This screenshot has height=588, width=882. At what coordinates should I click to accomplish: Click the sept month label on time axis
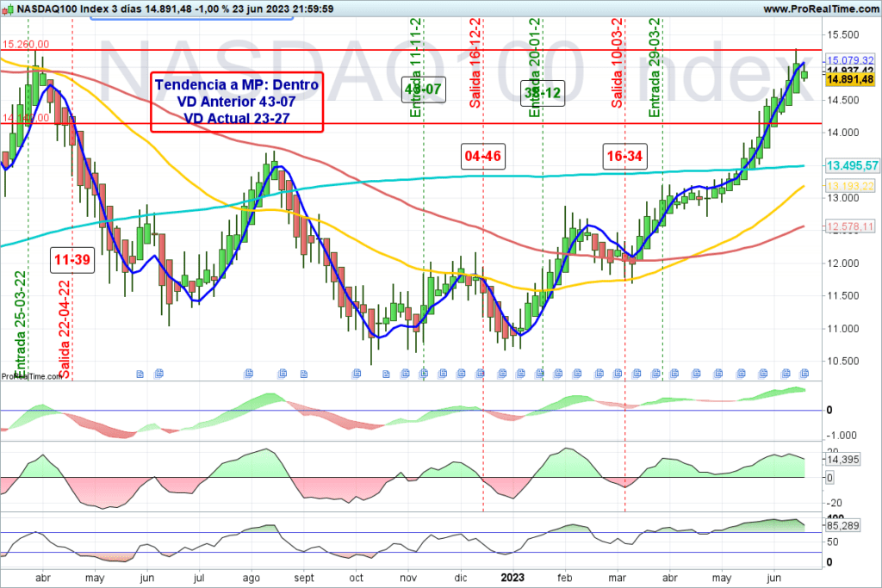click(x=304, y=578)
